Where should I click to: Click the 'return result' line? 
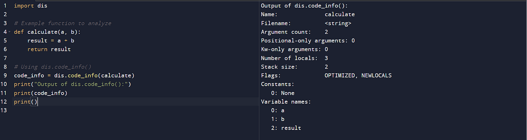point(49,49)
